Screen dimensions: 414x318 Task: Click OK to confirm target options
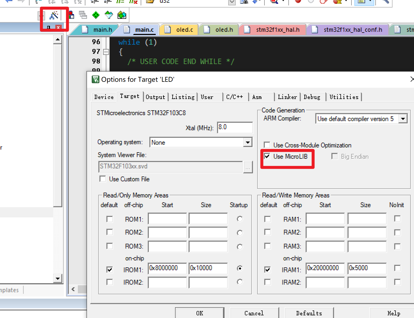pyautogui.click(x=199, y=313)
